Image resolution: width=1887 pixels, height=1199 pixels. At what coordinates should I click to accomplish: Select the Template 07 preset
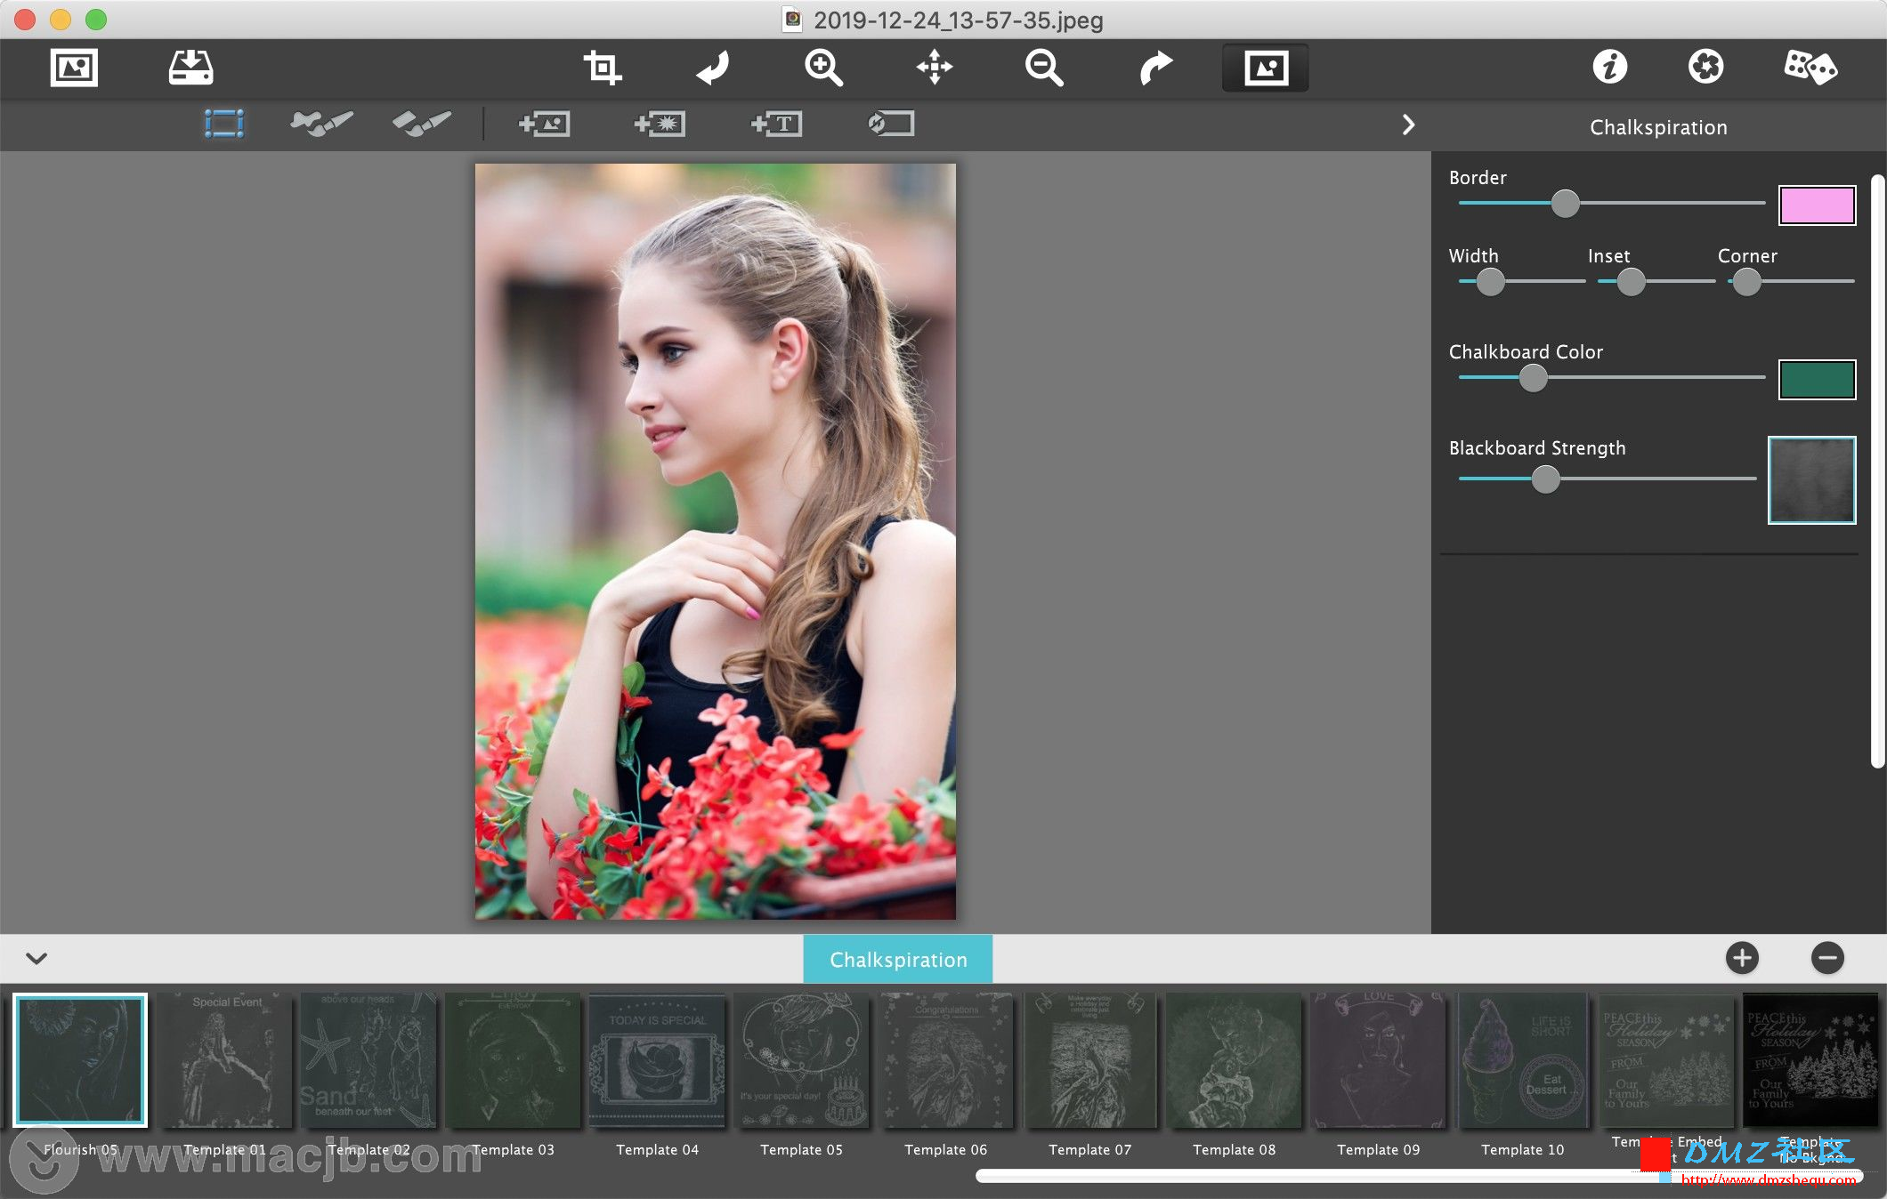[x=1089, y=1060]
